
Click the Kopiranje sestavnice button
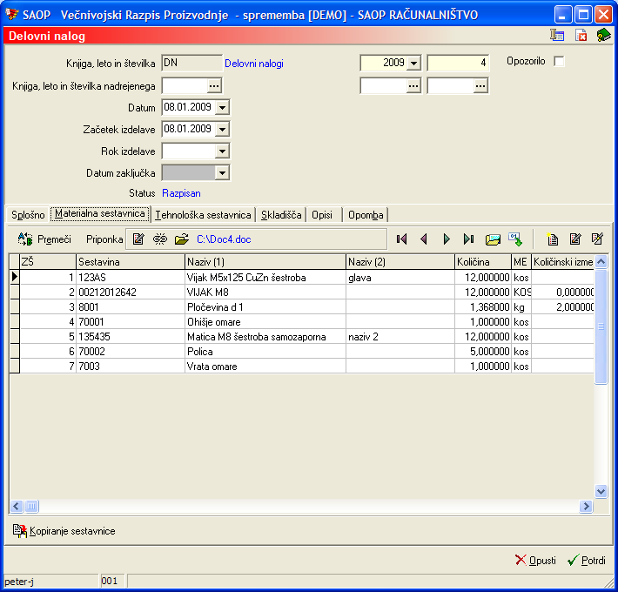pos(64,530)
